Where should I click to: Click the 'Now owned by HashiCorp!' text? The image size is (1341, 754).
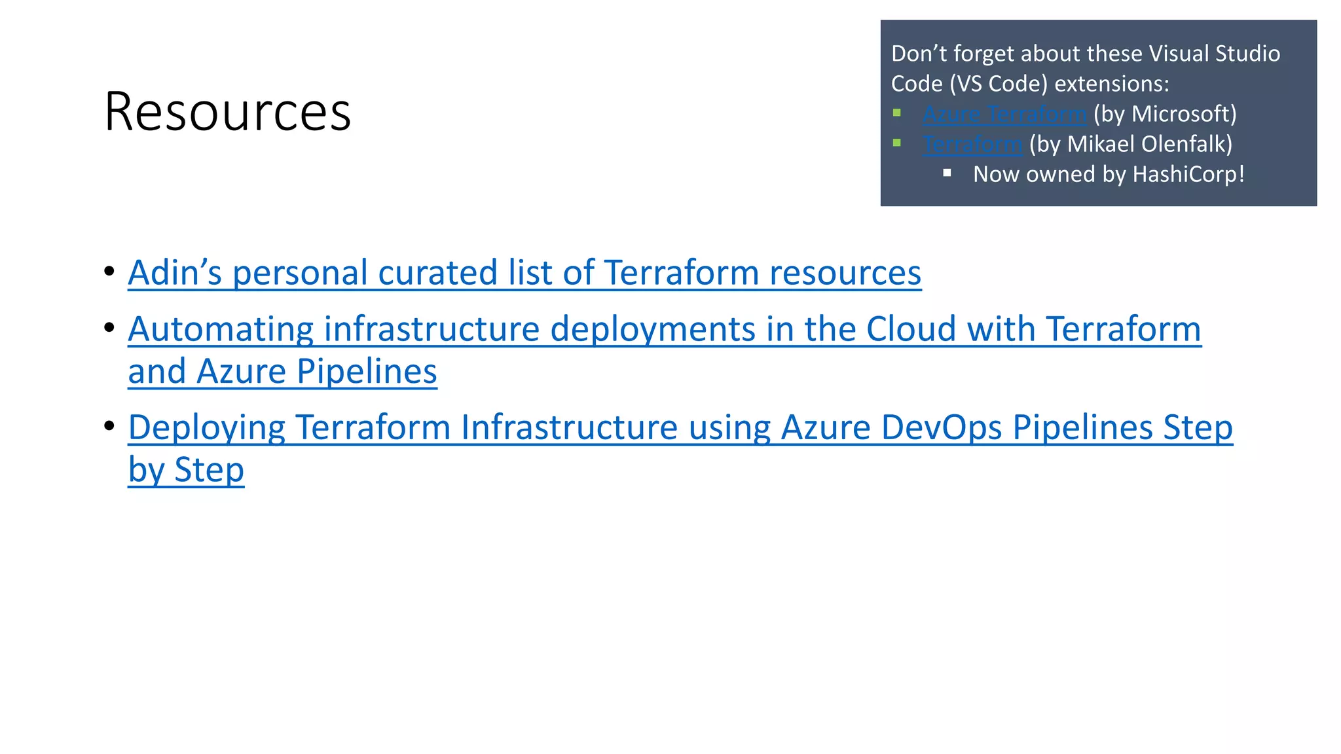point(1109,174)
